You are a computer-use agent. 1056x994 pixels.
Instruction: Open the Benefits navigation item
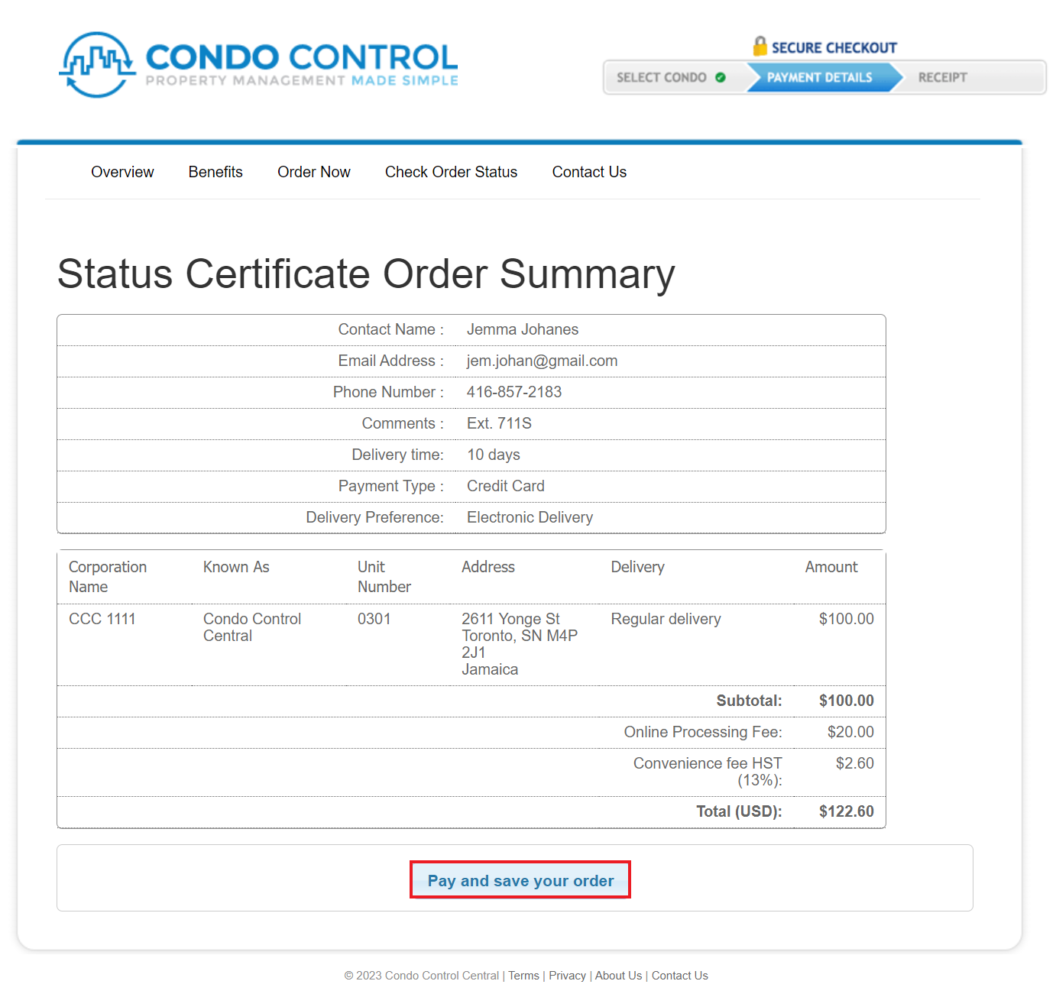click(x=215, y=172)
